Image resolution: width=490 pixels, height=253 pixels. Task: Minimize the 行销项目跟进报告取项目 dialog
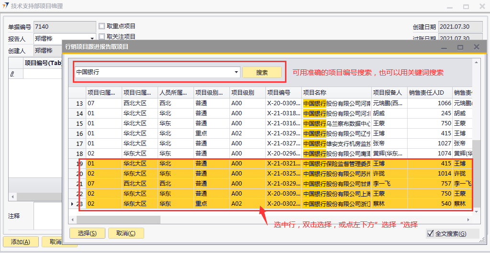tap(443, 47)
